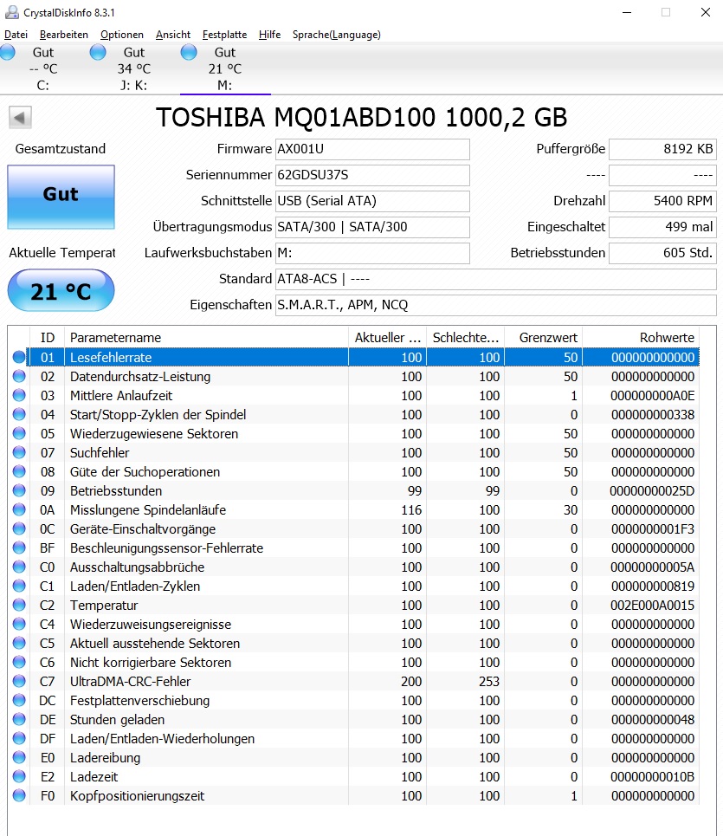The image size is (723, 836).
Task: Click the status orb of the Nicht korrigierbare Sektoren row
Action: [19, 662]
